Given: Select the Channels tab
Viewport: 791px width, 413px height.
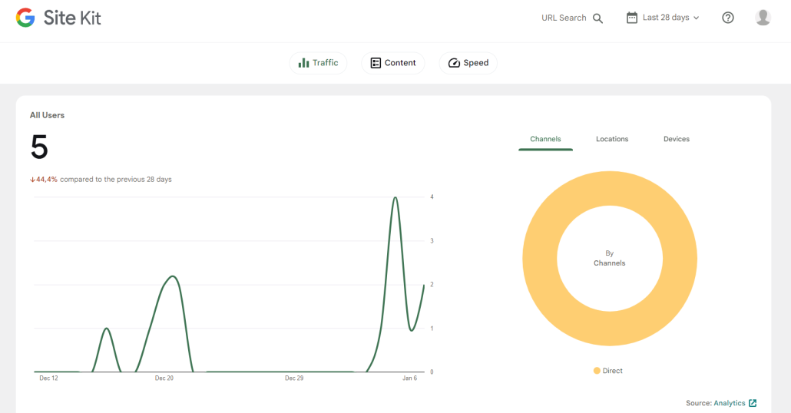Looking at the screenshot, I should tap(545, 139).
